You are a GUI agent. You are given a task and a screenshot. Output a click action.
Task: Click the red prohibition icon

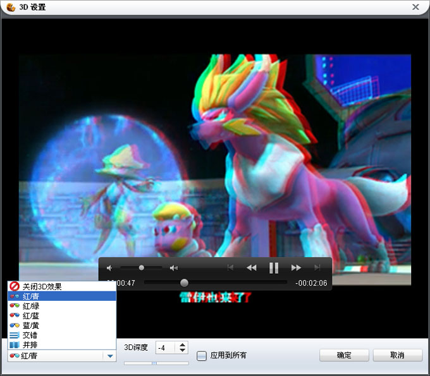[15, 286]
